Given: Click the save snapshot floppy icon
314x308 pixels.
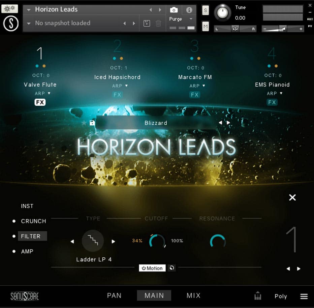Looking at the screenshot, I should tap(147, 23).
